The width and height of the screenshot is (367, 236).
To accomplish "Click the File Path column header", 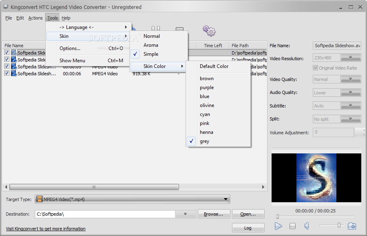I will [x=248, y=46].
